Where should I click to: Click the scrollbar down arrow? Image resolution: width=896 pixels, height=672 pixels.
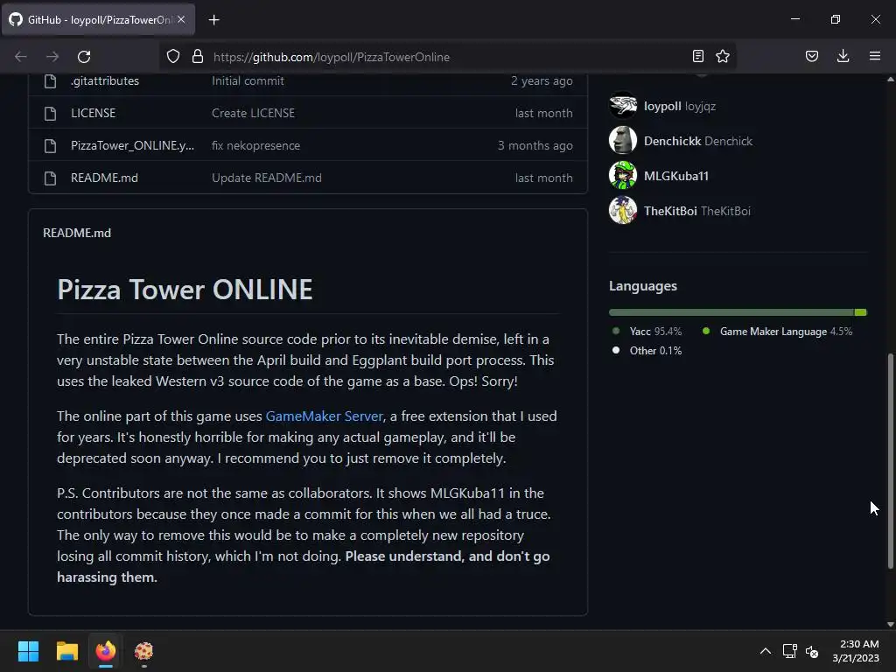coord(890,625)
